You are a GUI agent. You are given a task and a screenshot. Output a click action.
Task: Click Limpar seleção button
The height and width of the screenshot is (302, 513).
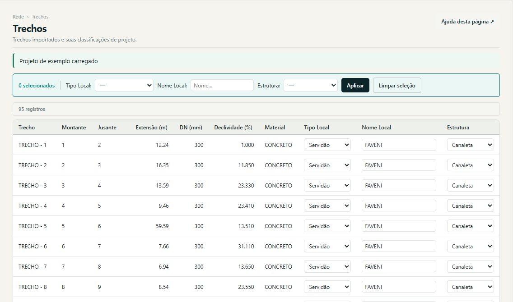point(397,85)
